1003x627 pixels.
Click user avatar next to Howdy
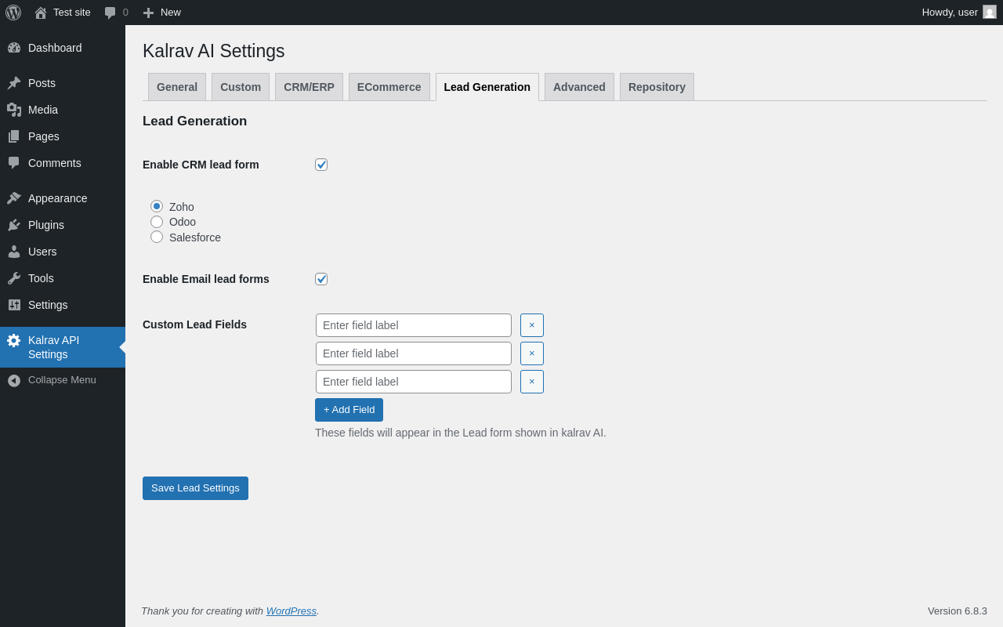point(990,12)
